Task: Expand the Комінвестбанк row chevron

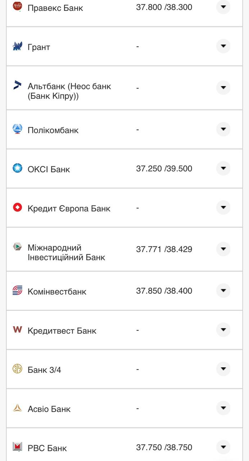Action: click(x=223, y=290)
